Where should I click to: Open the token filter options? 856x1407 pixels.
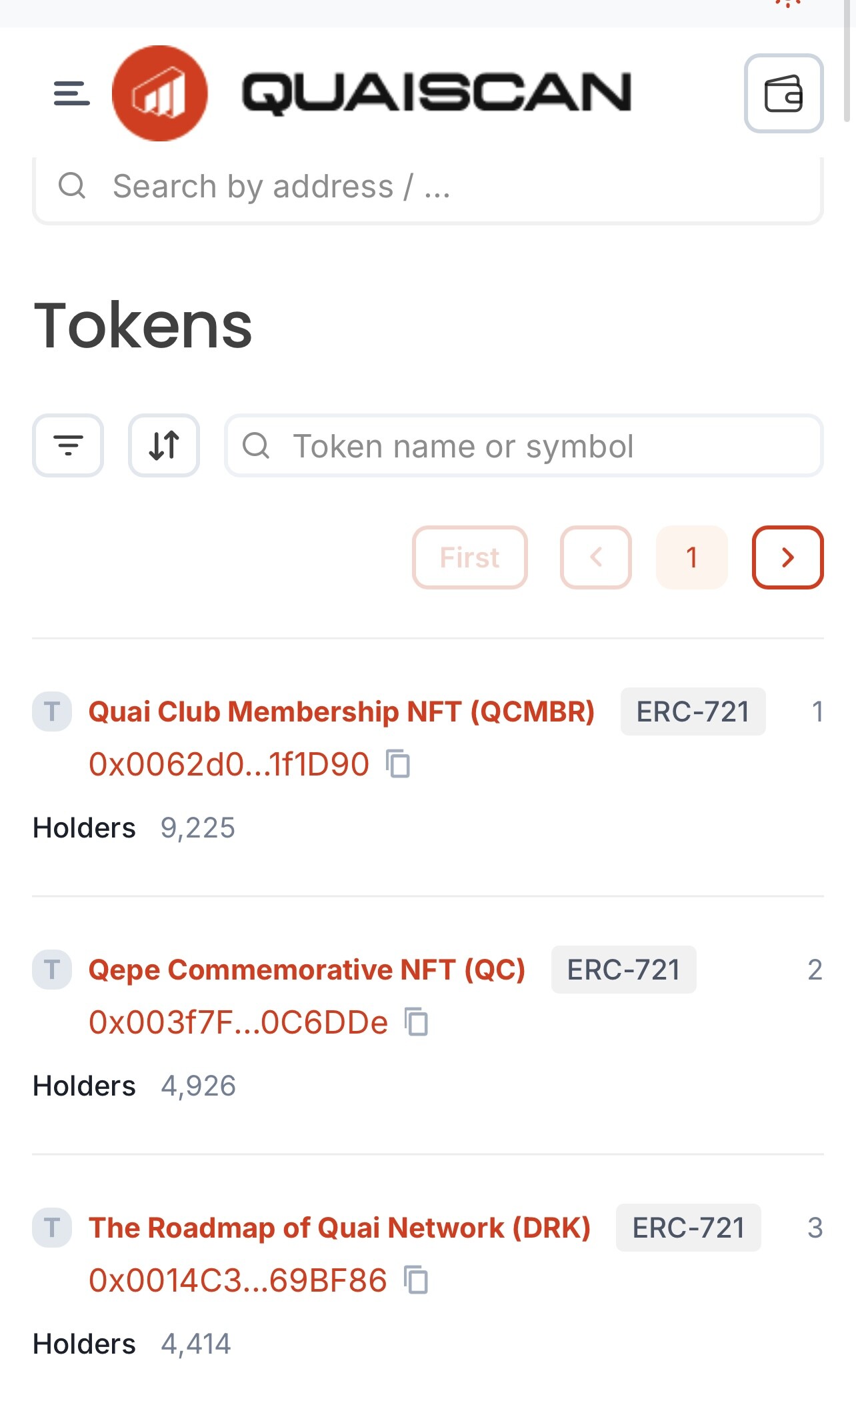(68, 445)
